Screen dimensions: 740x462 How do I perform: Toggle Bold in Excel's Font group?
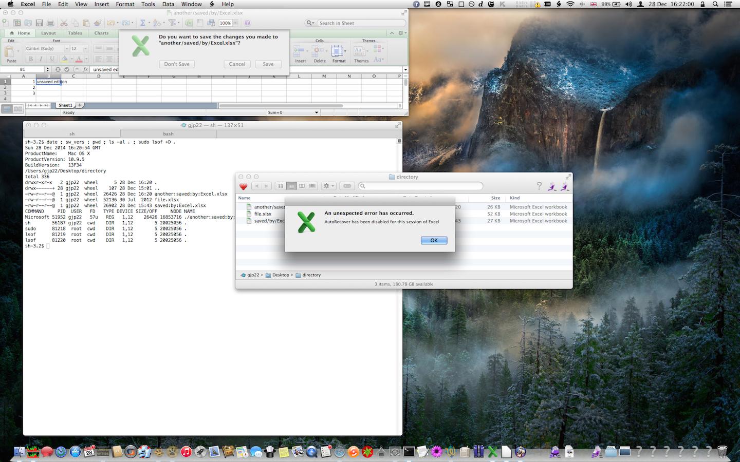click(31, 59)
